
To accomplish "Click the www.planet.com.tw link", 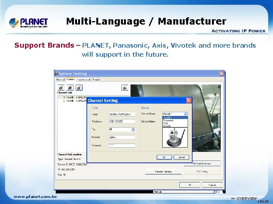I will pyautogui.click(x=35, y=197).
